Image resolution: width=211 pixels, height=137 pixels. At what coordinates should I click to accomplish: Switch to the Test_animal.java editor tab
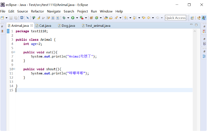click(96, 26)
